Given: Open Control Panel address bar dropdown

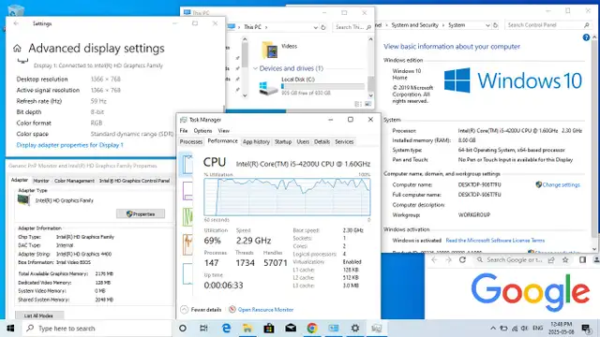Looking at the screenshot, I should 487,25.
